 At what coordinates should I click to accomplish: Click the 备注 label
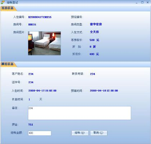[15, 108]
